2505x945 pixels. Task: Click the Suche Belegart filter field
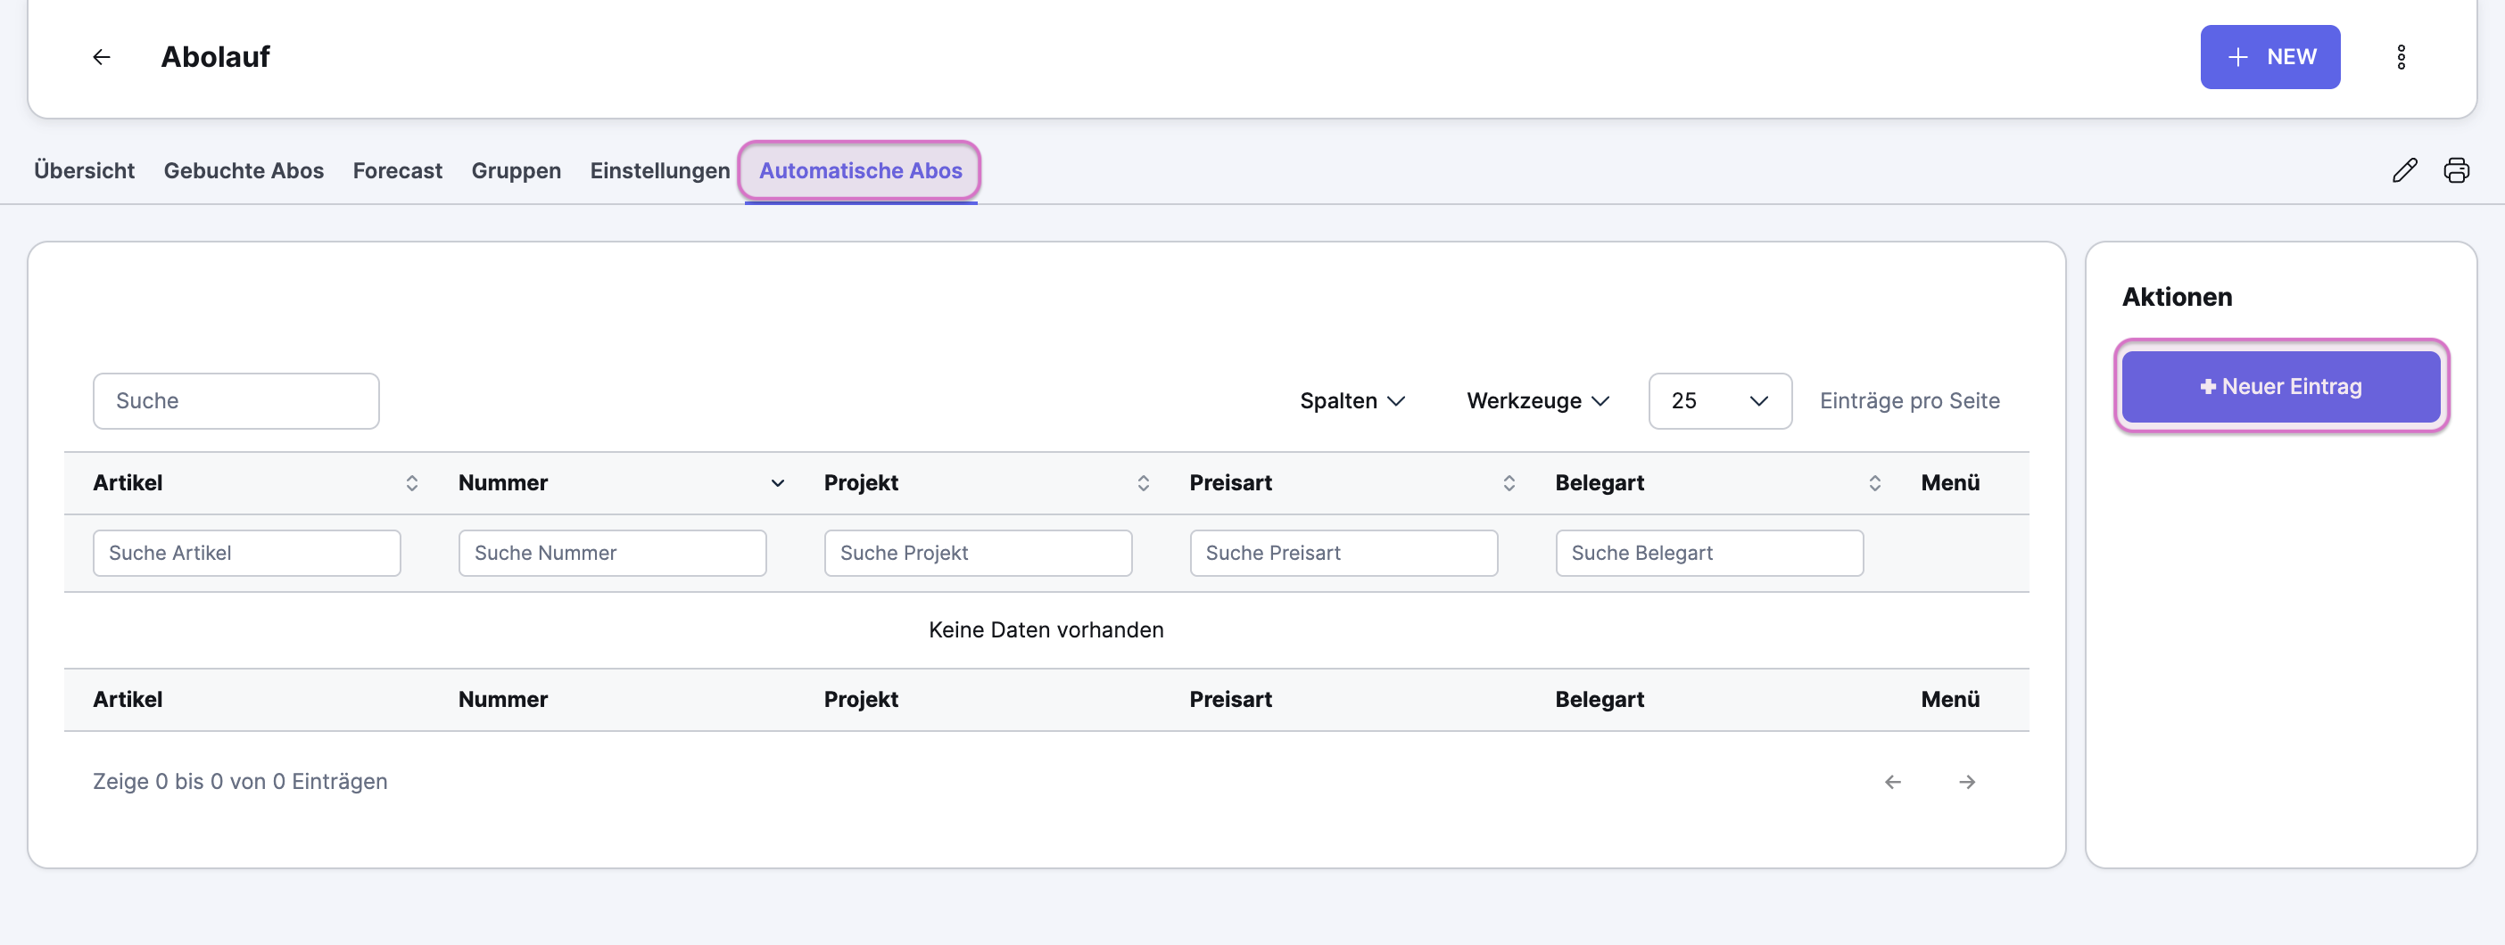[1709, 554]
